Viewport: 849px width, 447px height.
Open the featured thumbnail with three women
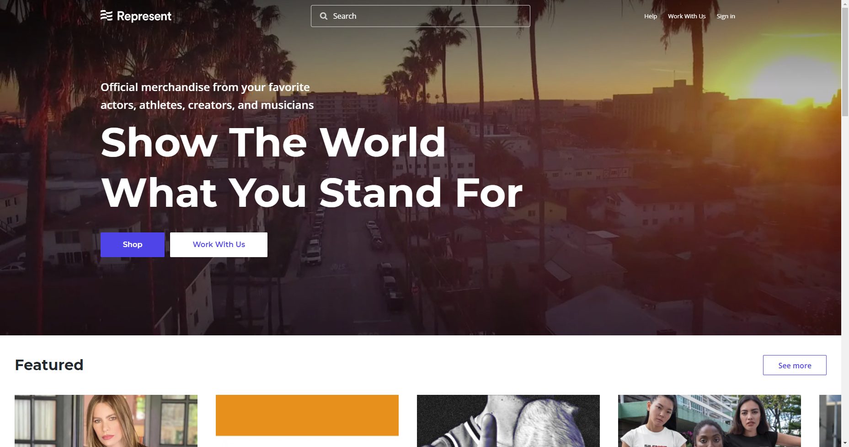[710, 421]
